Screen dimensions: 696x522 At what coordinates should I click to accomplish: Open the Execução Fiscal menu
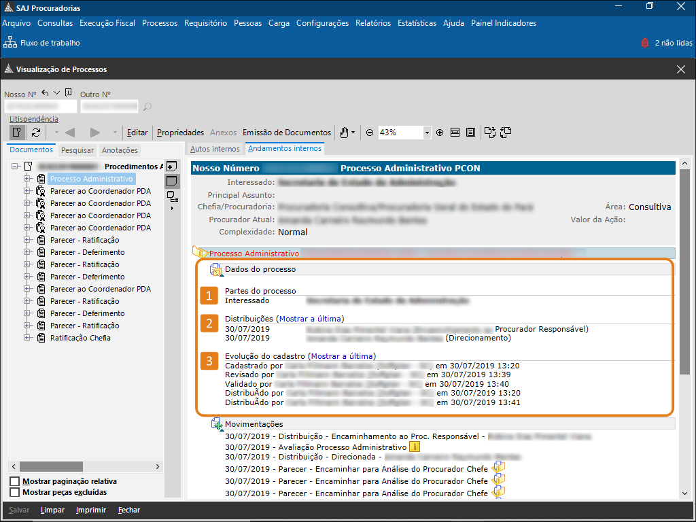[x=107, y=23]
